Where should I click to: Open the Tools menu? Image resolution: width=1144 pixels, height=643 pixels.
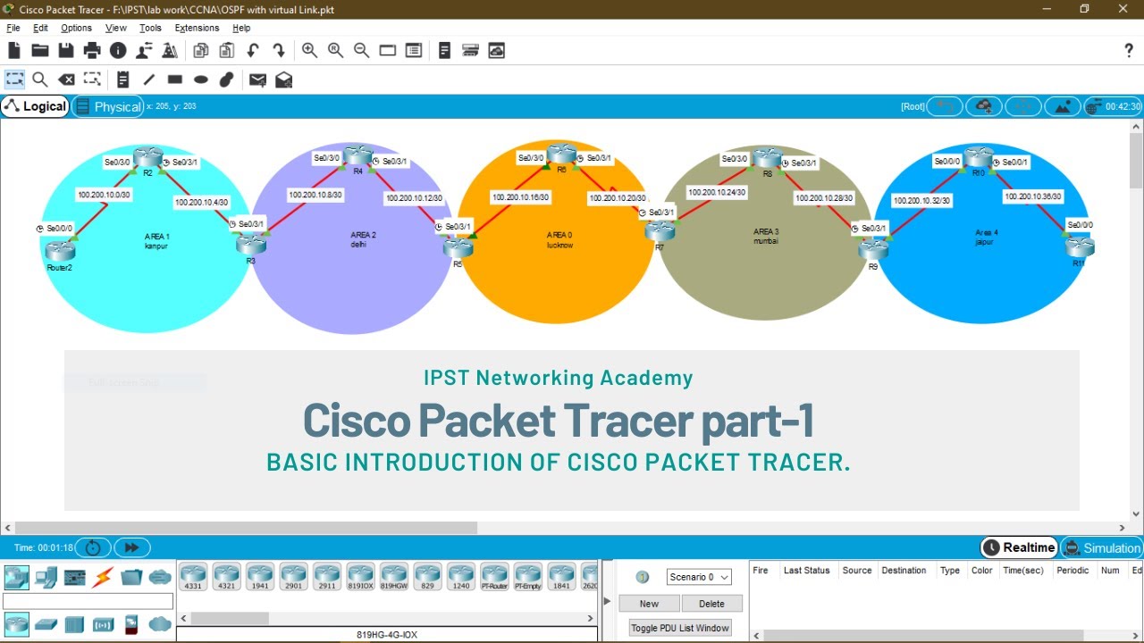150,28
